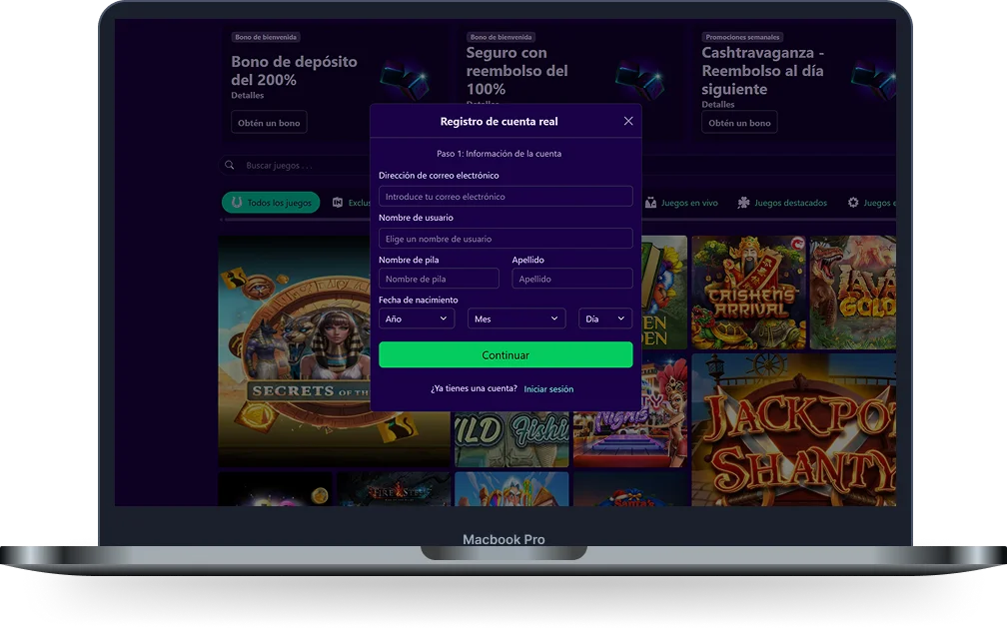Click the search magnifier icon
Screen dimensions: 1007x631
tap(230, 165)
